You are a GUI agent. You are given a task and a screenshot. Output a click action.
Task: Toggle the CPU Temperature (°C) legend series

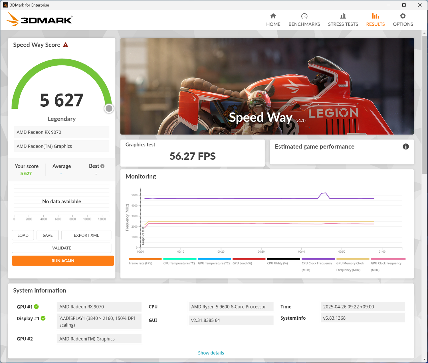click(x=179, y=262)
